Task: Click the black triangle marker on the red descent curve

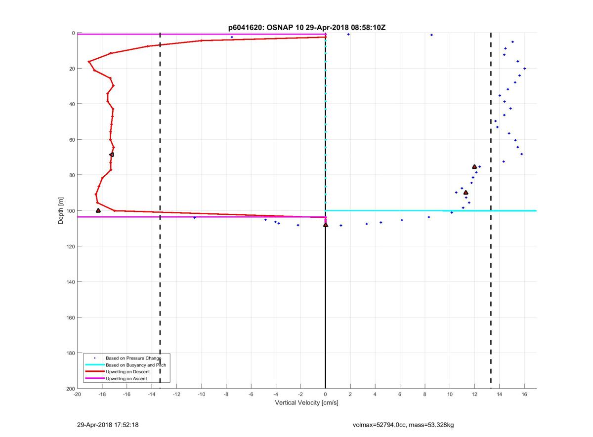Action: 112,155
